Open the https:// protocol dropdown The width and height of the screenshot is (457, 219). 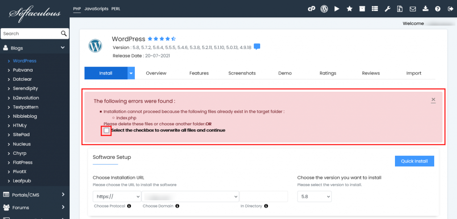click(117, 197)
